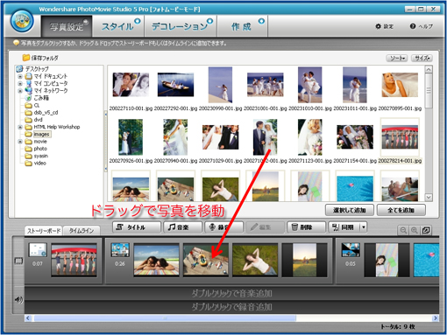This screenshot has width=447, height=335.
Task: Click the ダブルクリックで録音追加 track
Action: tap(231, 307)
